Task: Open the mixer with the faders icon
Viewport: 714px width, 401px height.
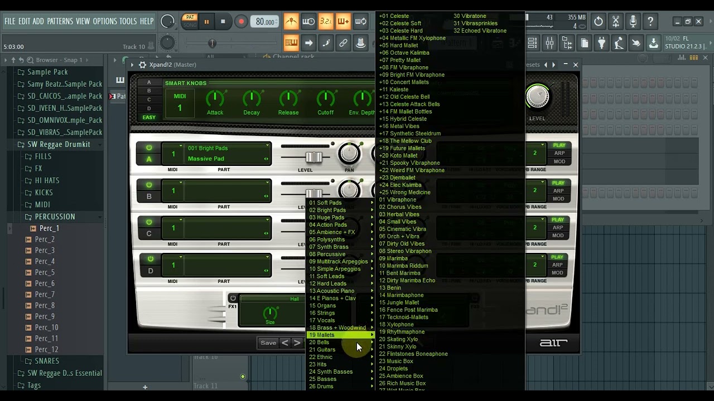Action: coord(549,43)
